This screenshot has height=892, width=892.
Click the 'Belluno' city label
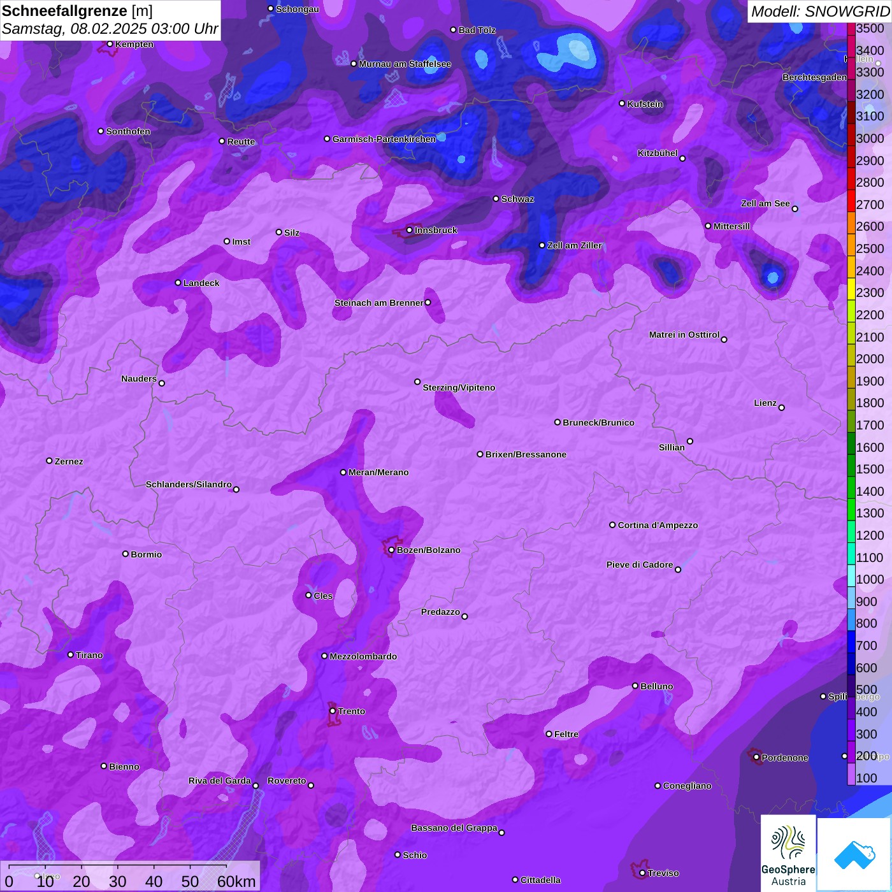pos(657,686)
